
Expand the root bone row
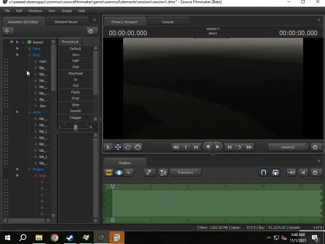pos(36,61)
